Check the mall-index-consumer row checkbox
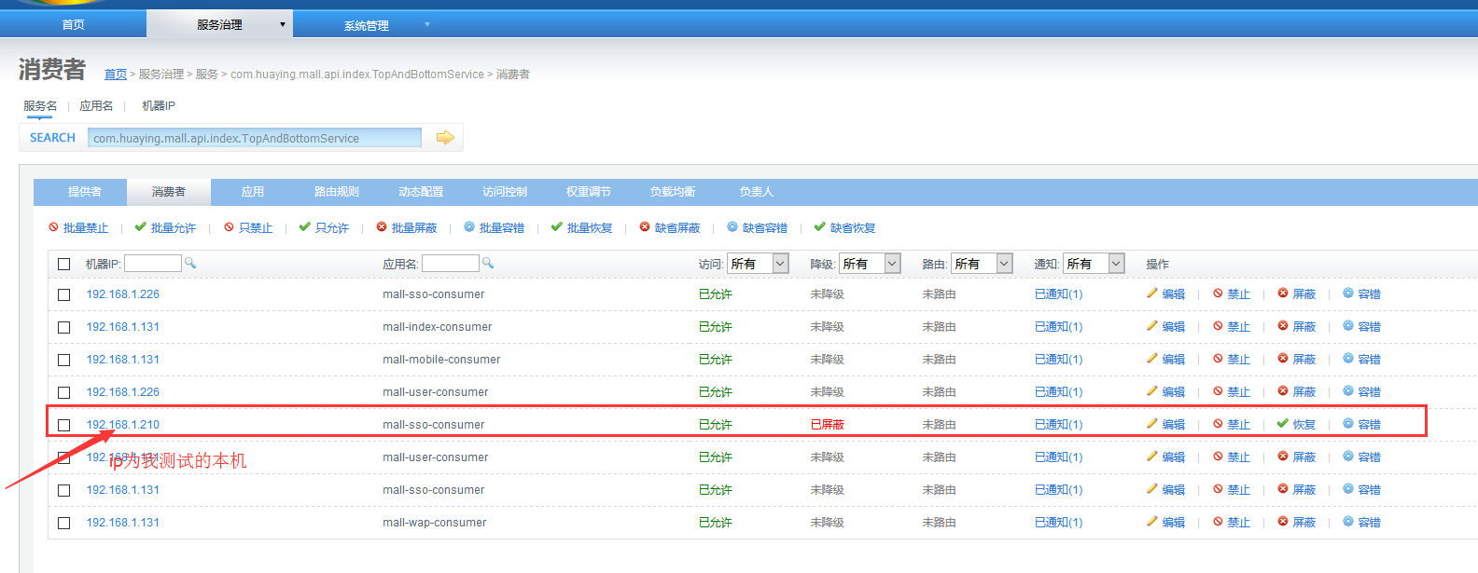The width and height of the screenshot is (1478, 573). click(64, 327)
